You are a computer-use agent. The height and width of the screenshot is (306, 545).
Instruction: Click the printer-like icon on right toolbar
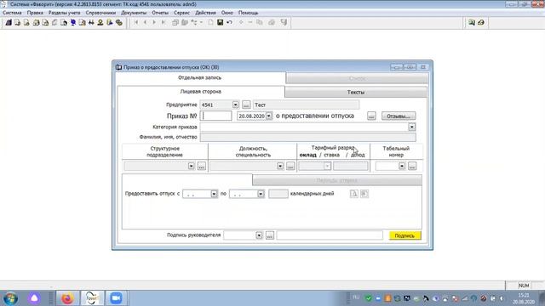tap(481, 23)
